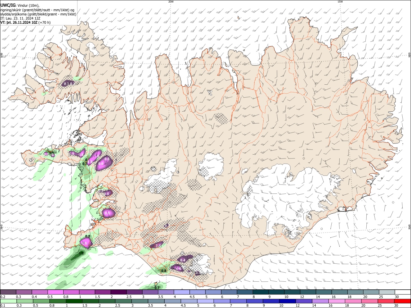Select the bright pink 0.5 snow scale swatch
411x308 pixels.
pyautogui.click(x=55, y=292)
